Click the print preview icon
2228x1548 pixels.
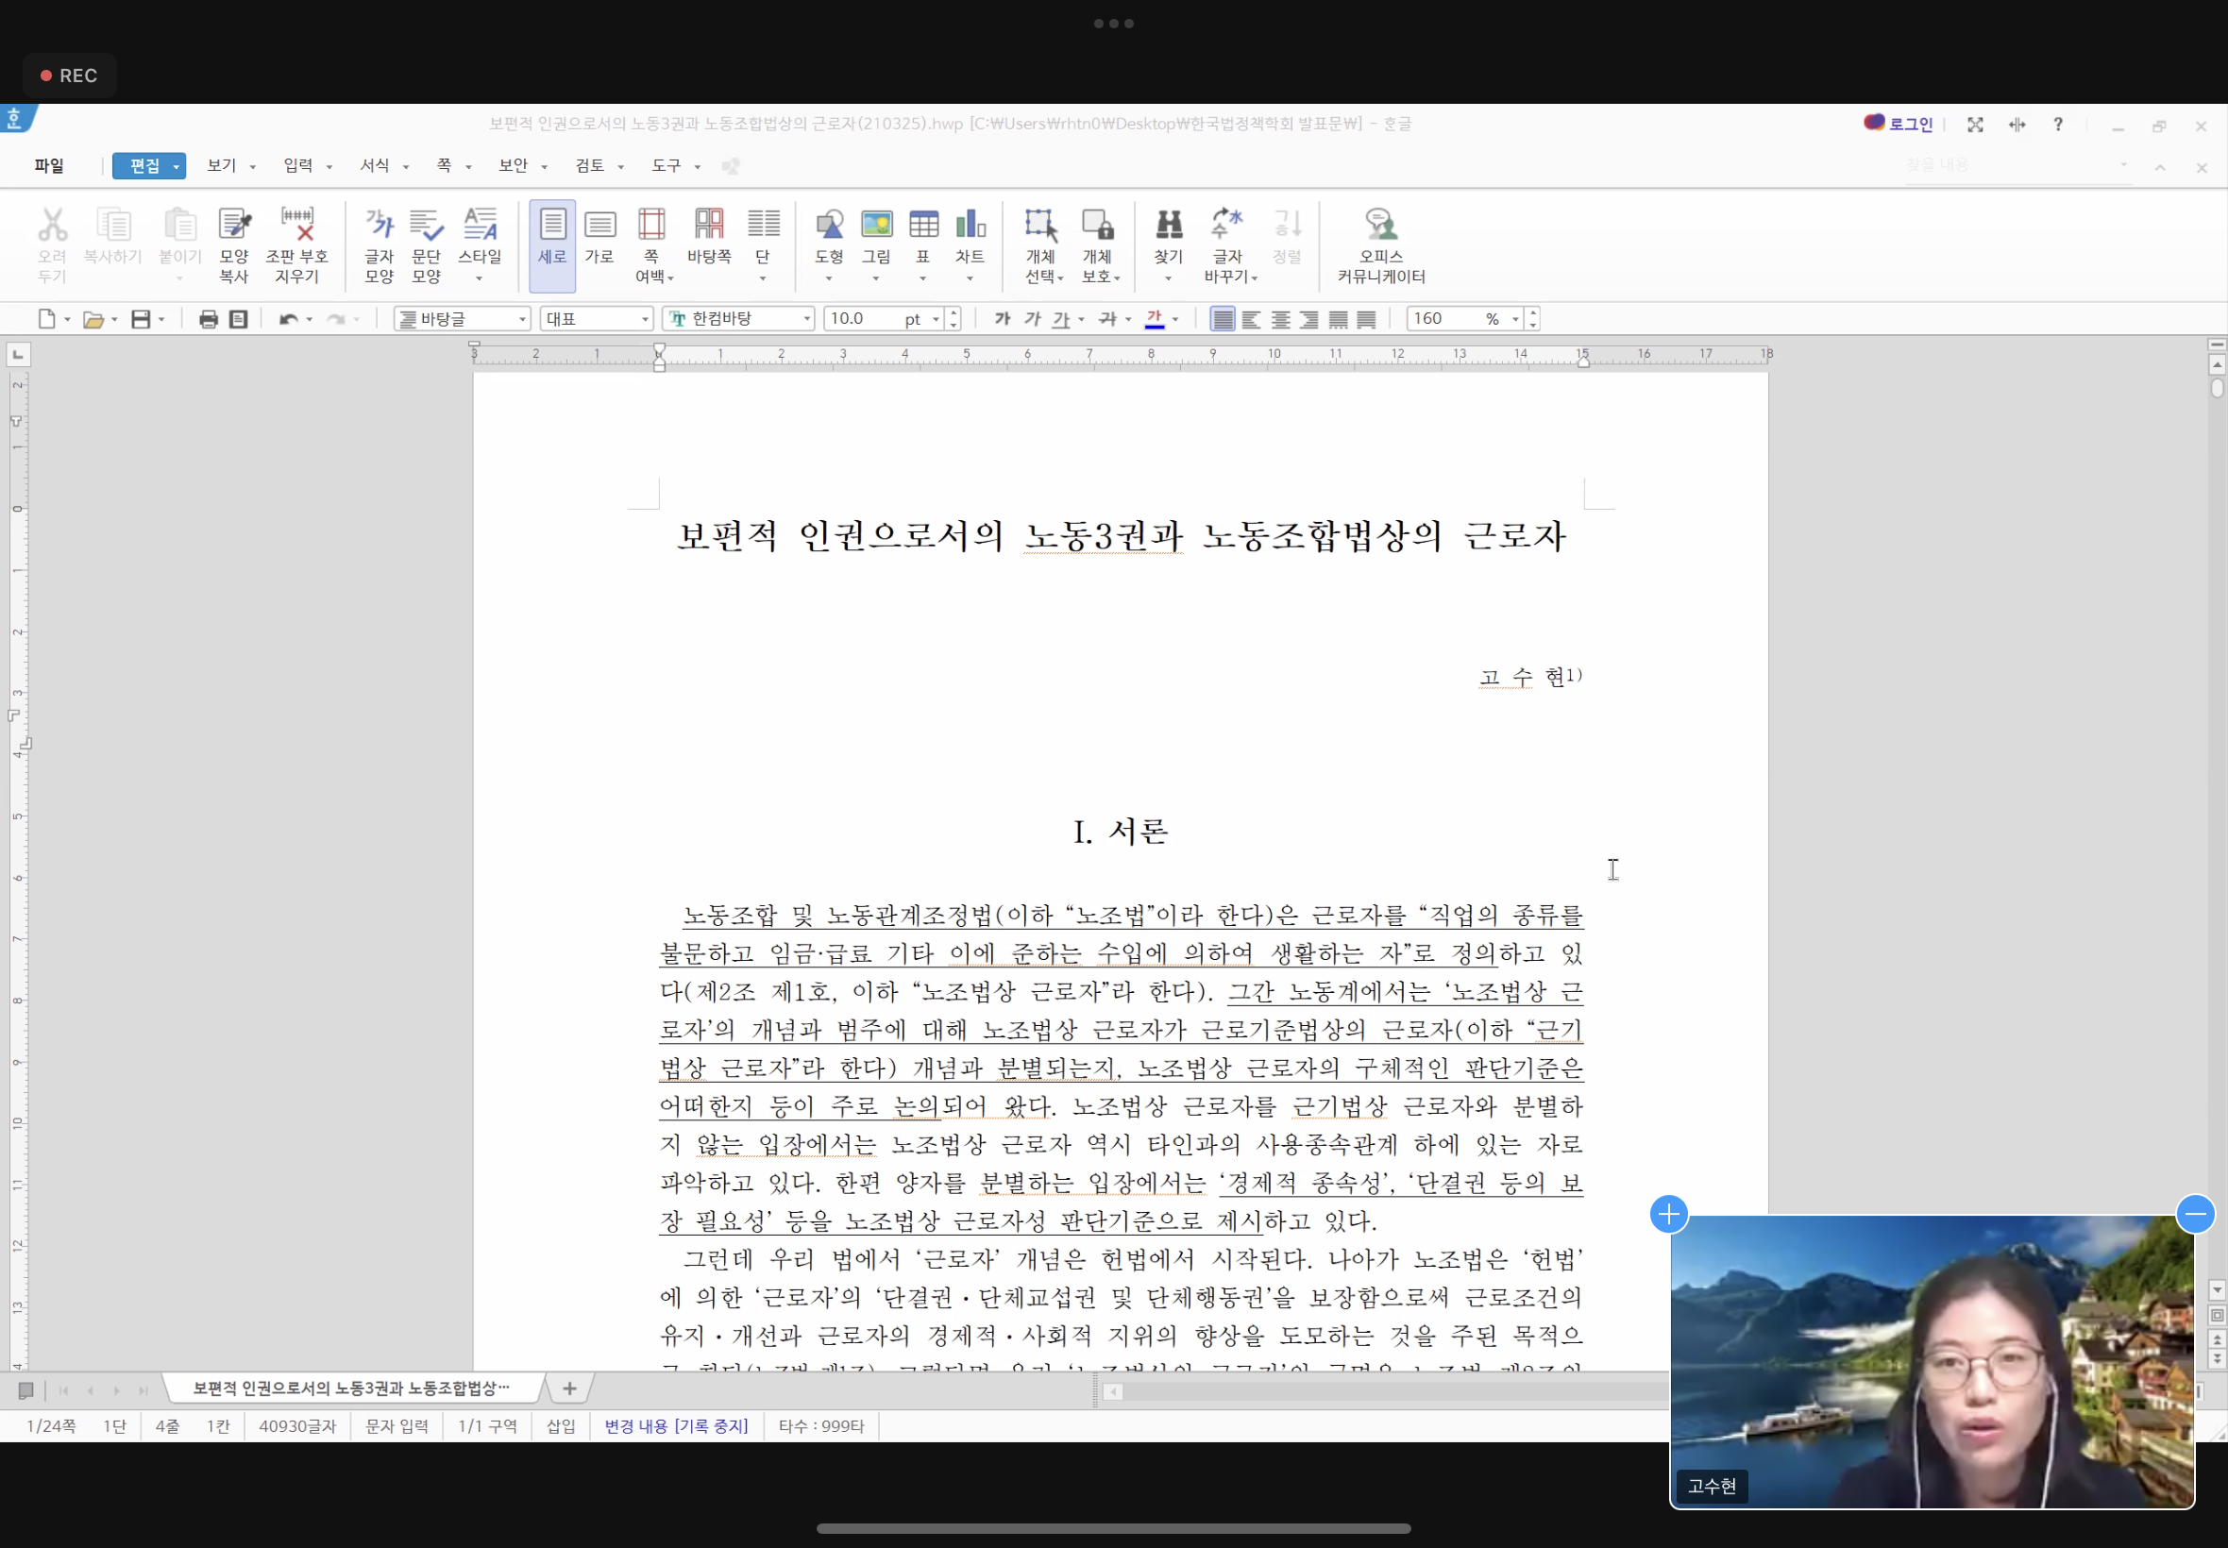tap(238, 319)
